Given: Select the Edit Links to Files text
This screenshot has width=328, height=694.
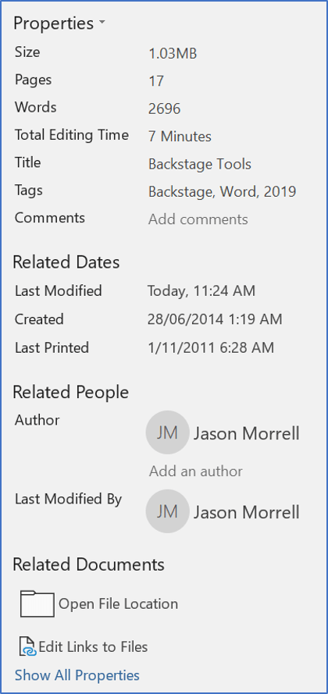Looking at the screenshot, I should (93, 647).
